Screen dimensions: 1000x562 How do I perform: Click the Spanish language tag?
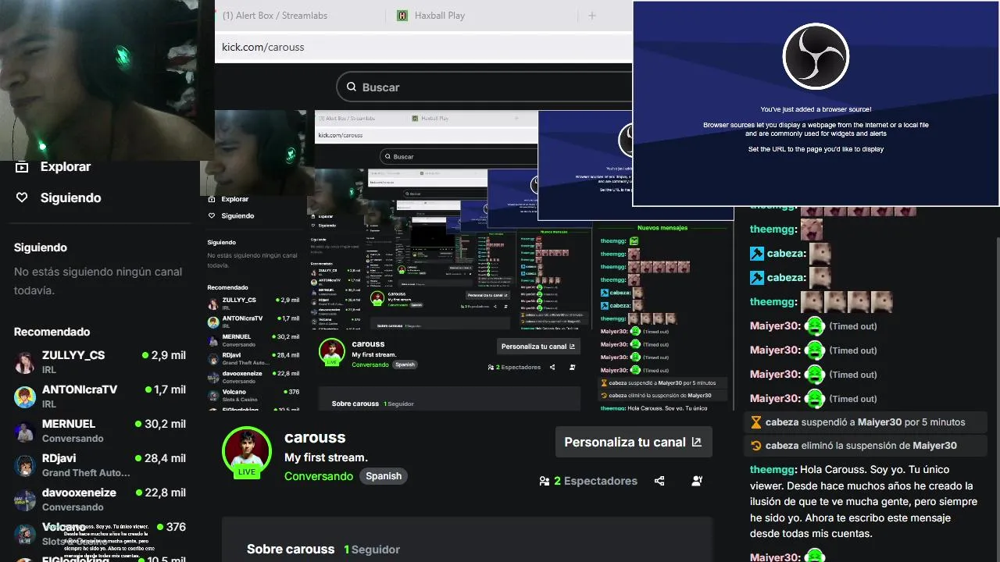(x=384, y=476)
